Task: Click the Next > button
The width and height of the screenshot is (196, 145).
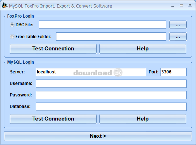Action: click(x=98, y=136)
